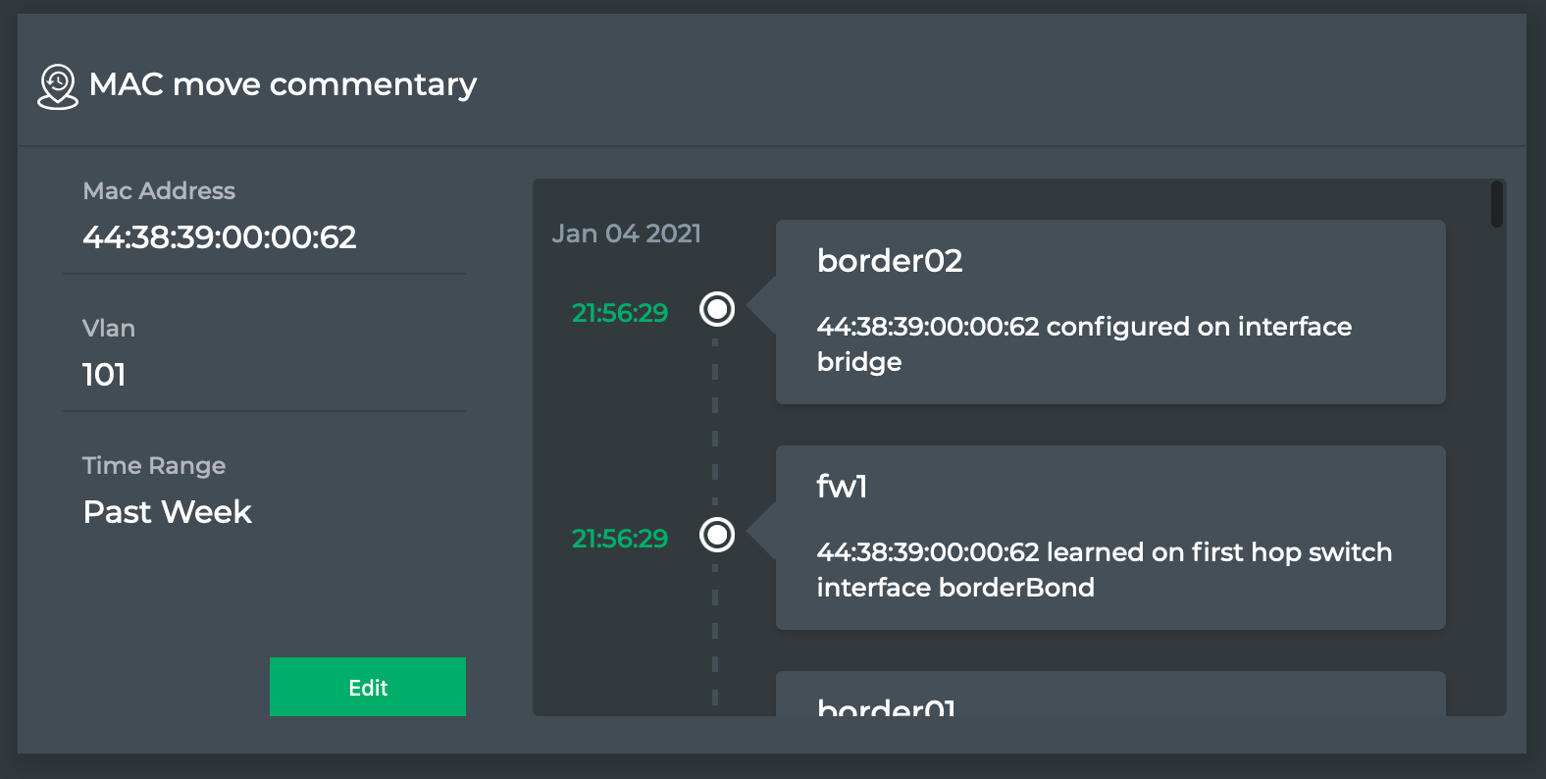1546x779 pixels.
Task: Click the Time Range value Past Week
Action: [168, 512]
